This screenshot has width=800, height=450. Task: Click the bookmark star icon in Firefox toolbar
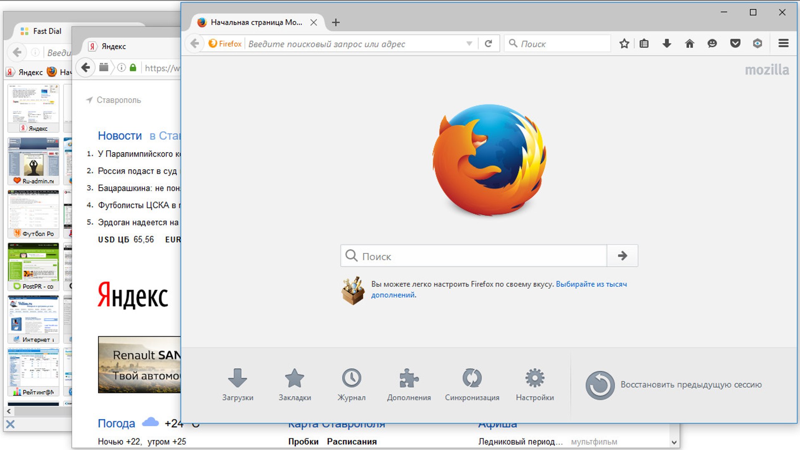[x=624, y=44]
